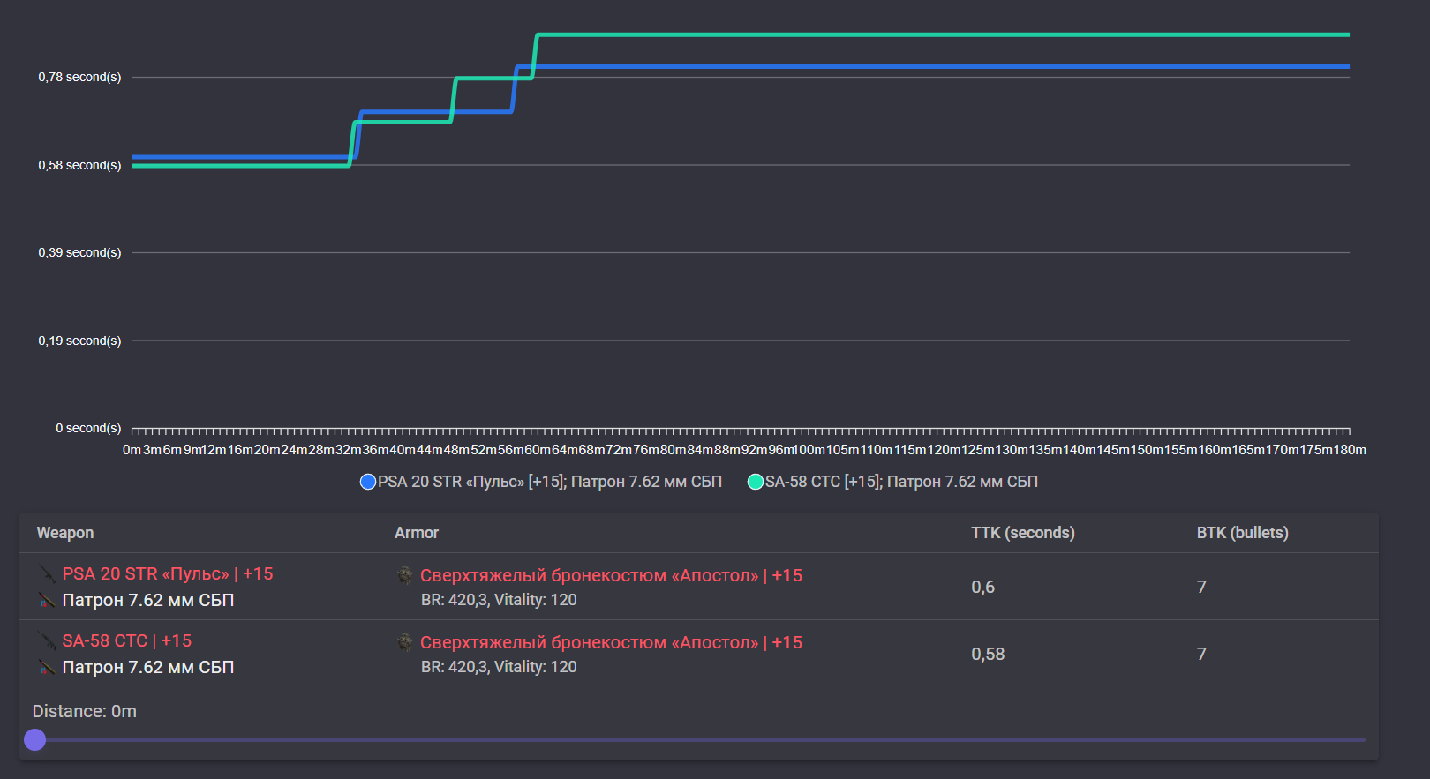
Task: Click the «Апостол» armor icon in the second row
Action: click(x=405, y=642)
